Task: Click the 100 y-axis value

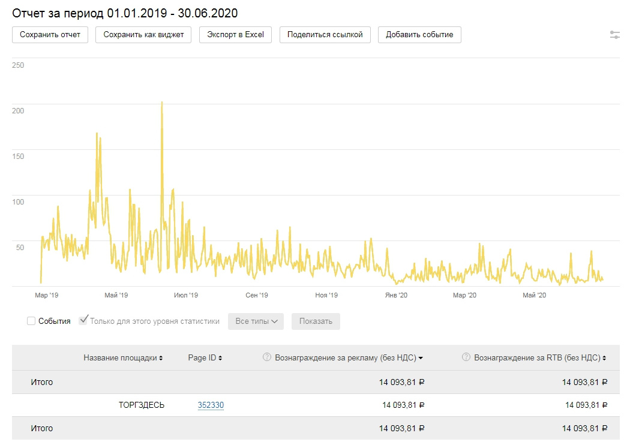Action: 18,202
